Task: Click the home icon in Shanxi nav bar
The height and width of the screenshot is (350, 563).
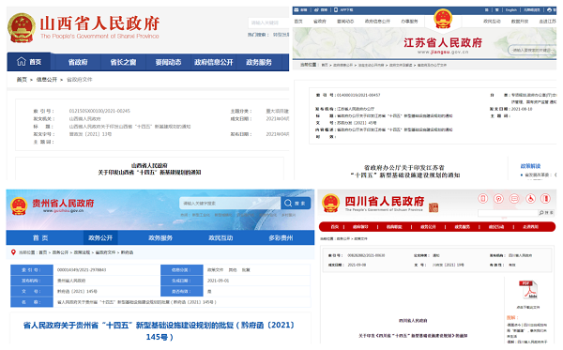Action: click(x=22, y=61)
